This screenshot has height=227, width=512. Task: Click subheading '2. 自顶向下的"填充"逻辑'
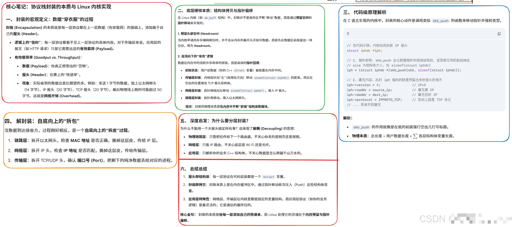coord(195,56)
